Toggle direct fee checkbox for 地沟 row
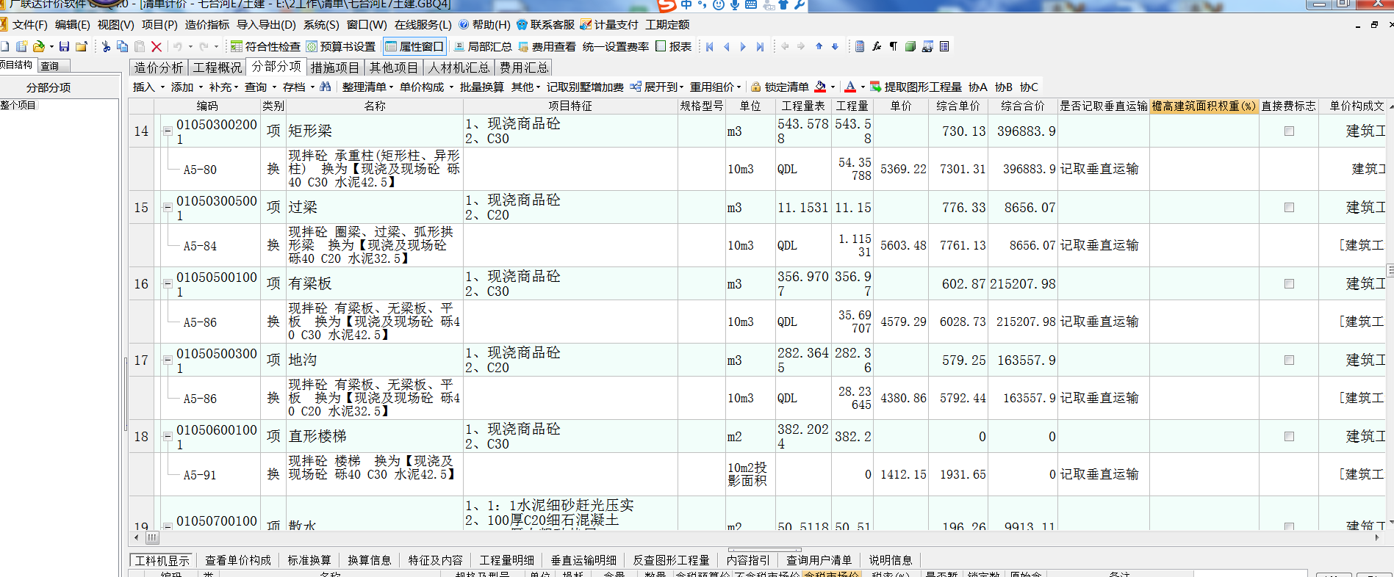The width and height of the screenshot is (1394, 577). click(x=1289, y=360)
